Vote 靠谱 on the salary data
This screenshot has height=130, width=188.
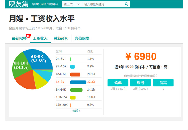140,83
